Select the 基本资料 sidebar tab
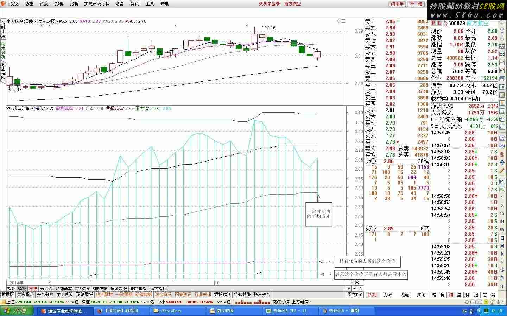Screen dimensions: 507x316 click(3, 71)
